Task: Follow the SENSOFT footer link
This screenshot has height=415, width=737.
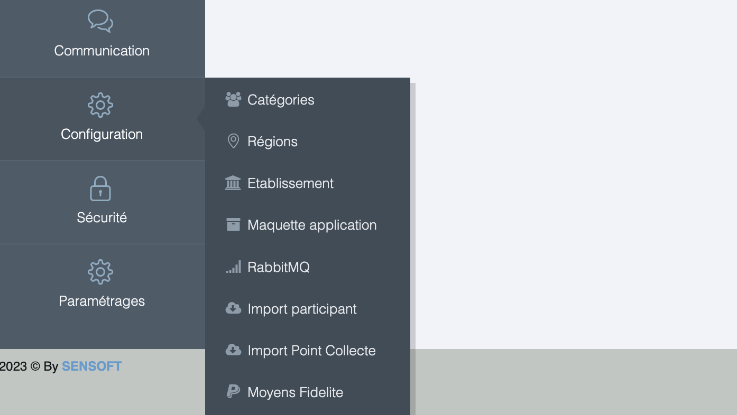Action: [x=91, y=366]
